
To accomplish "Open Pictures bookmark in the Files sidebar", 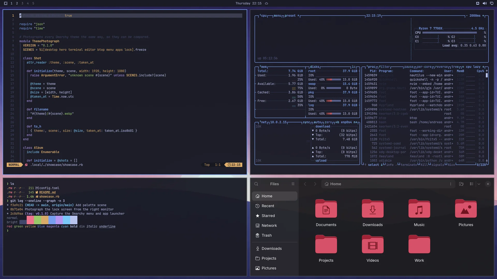I will [274, 268].
